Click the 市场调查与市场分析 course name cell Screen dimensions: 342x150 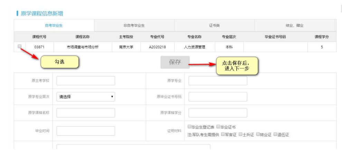click(83, 47)
